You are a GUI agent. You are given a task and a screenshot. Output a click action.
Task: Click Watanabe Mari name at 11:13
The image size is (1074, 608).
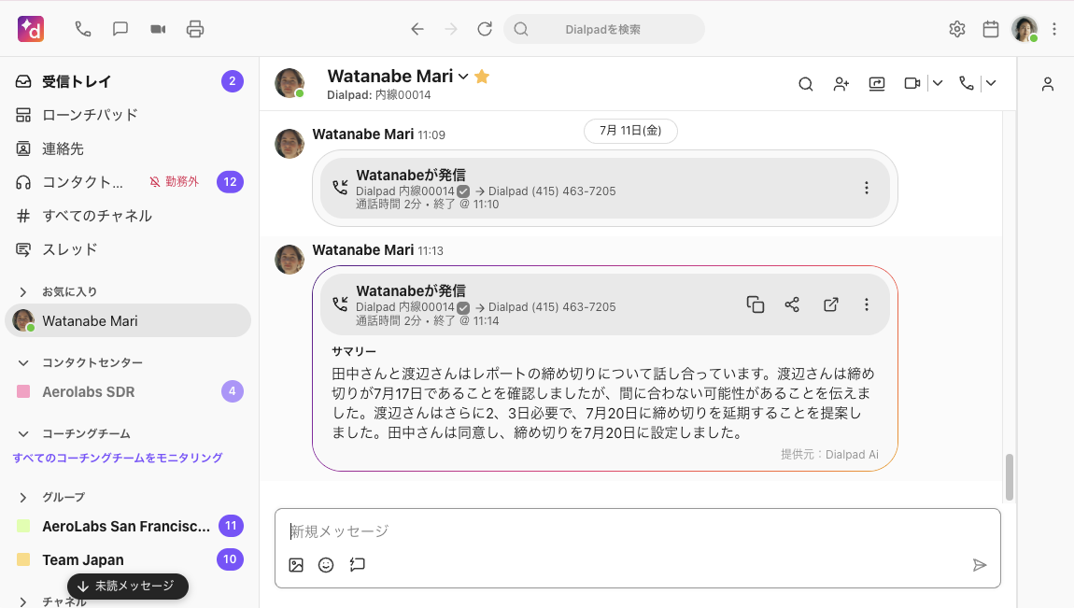coord(363,250)
